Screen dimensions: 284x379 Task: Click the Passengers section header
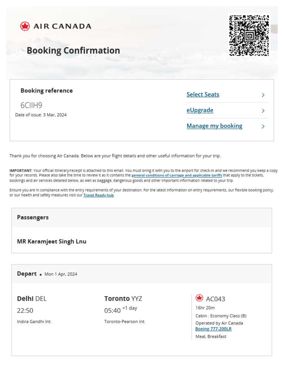click(33, 217)
